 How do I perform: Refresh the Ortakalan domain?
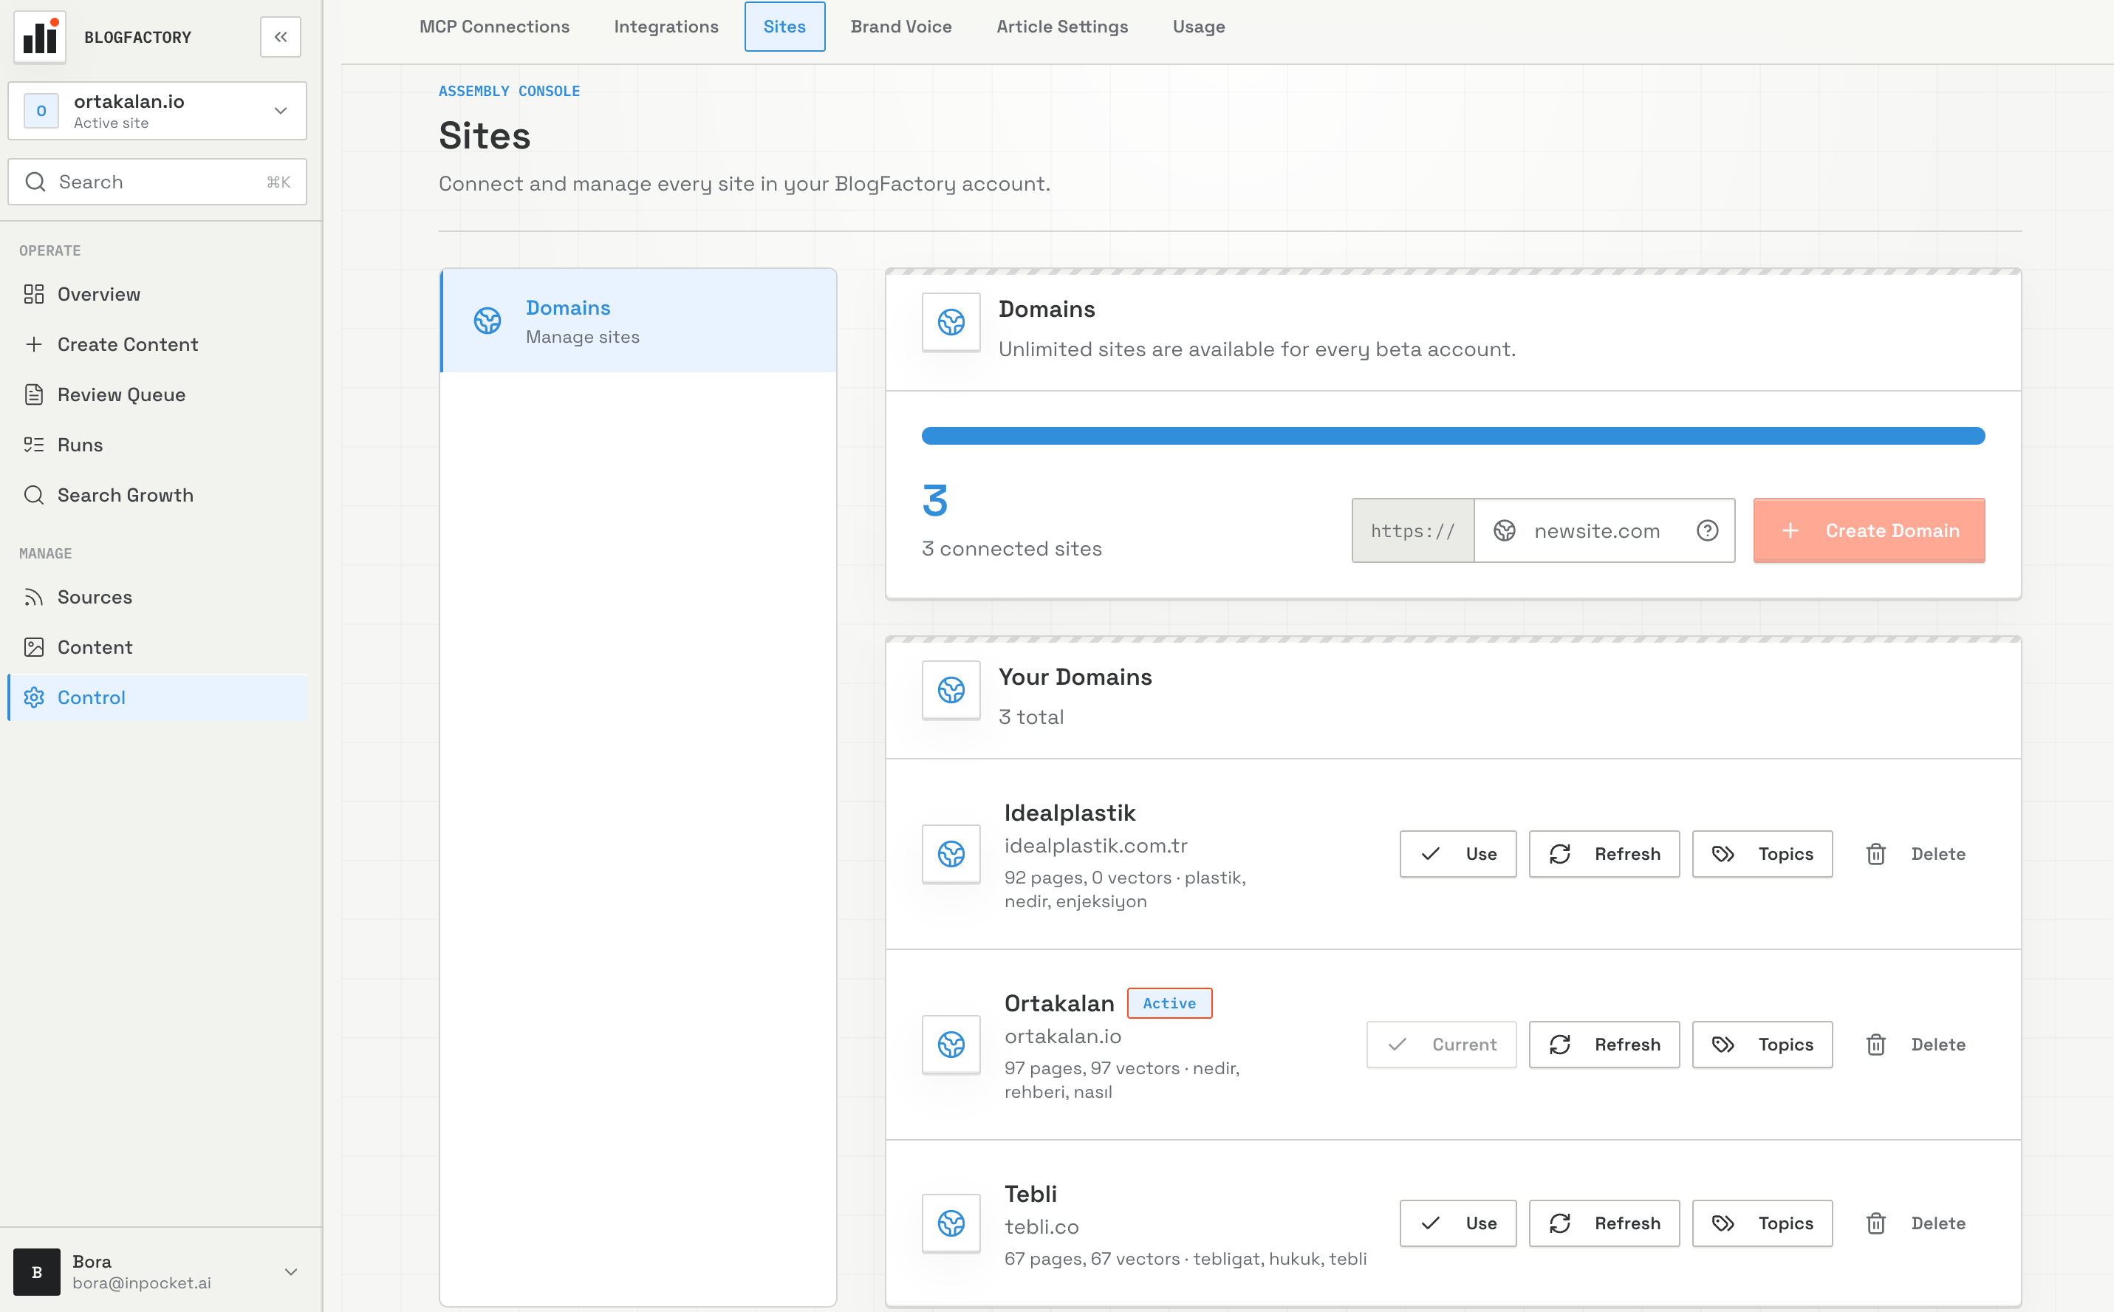click(x=1604, y=1045)
